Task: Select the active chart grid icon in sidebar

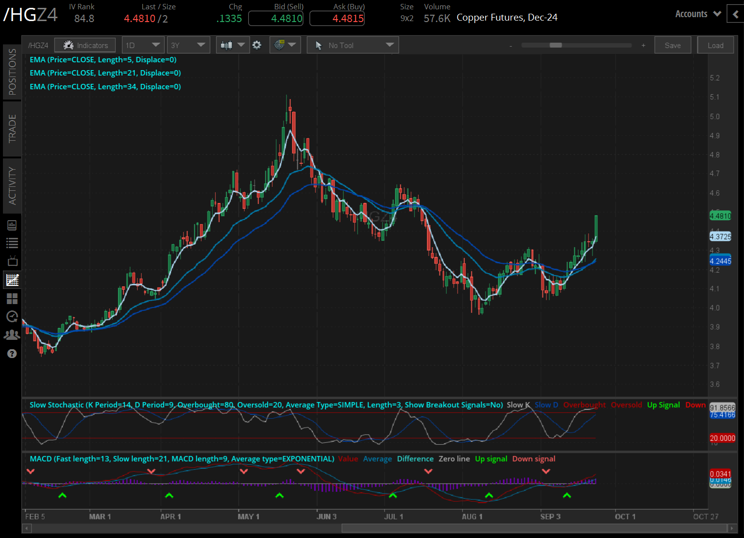Action: click(12, 280)
